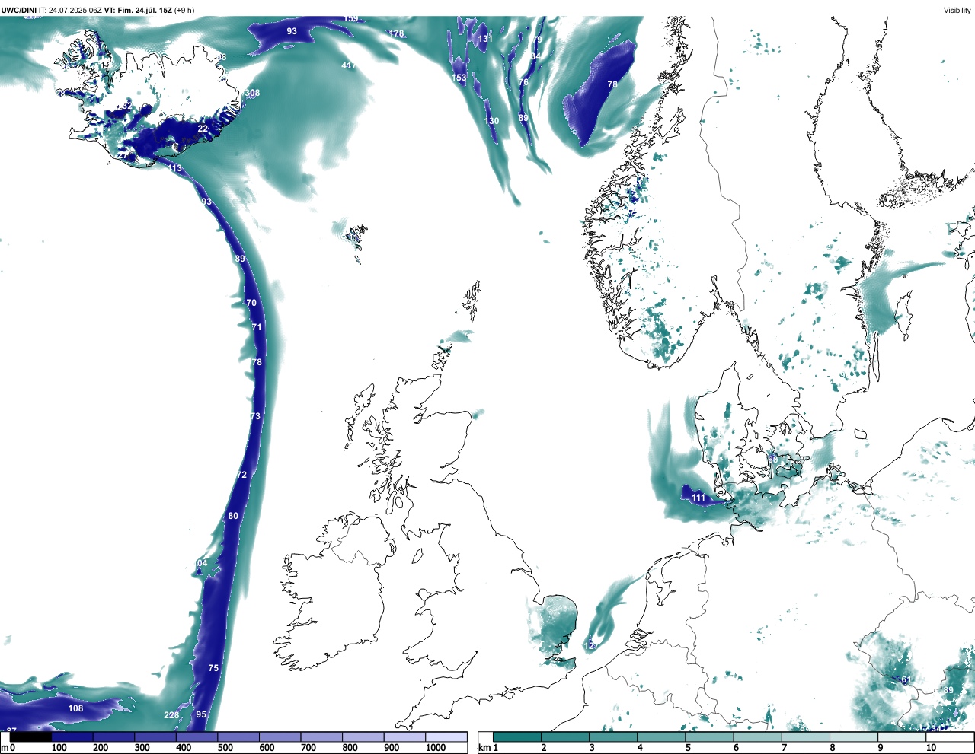Click the '228' value near the bottom-left
Image resolution: width=975 pixels, height=754 pixels.
[x=171, y=716]
